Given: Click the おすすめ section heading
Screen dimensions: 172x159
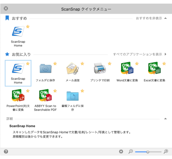Looking at the screenshot, I should (19, 19).
